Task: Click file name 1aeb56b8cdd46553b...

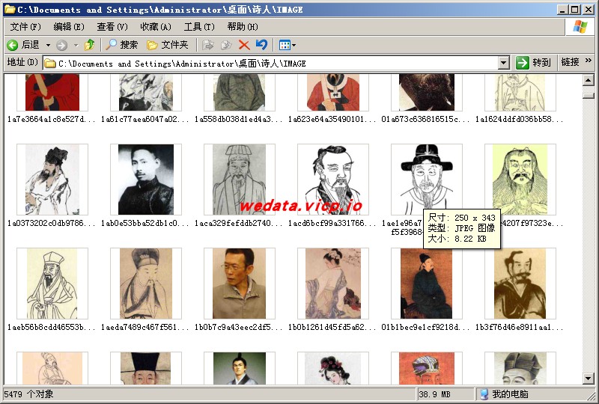Action: coord(52,327)
